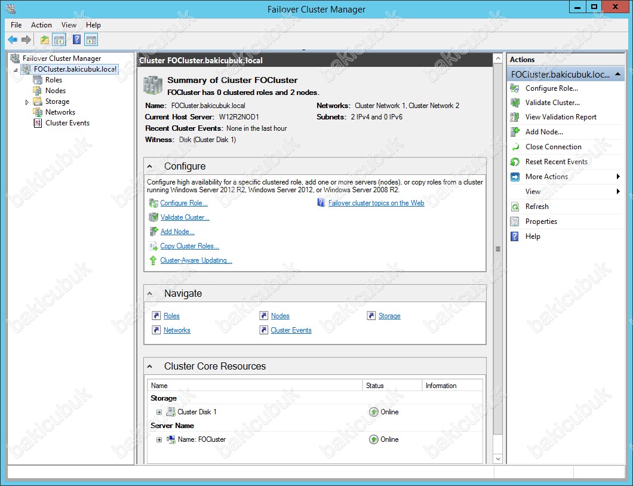The height and width of the screenshot is (486, 633).
Task: Click the Up one level folder icon
Action: [x=44, y=39]
